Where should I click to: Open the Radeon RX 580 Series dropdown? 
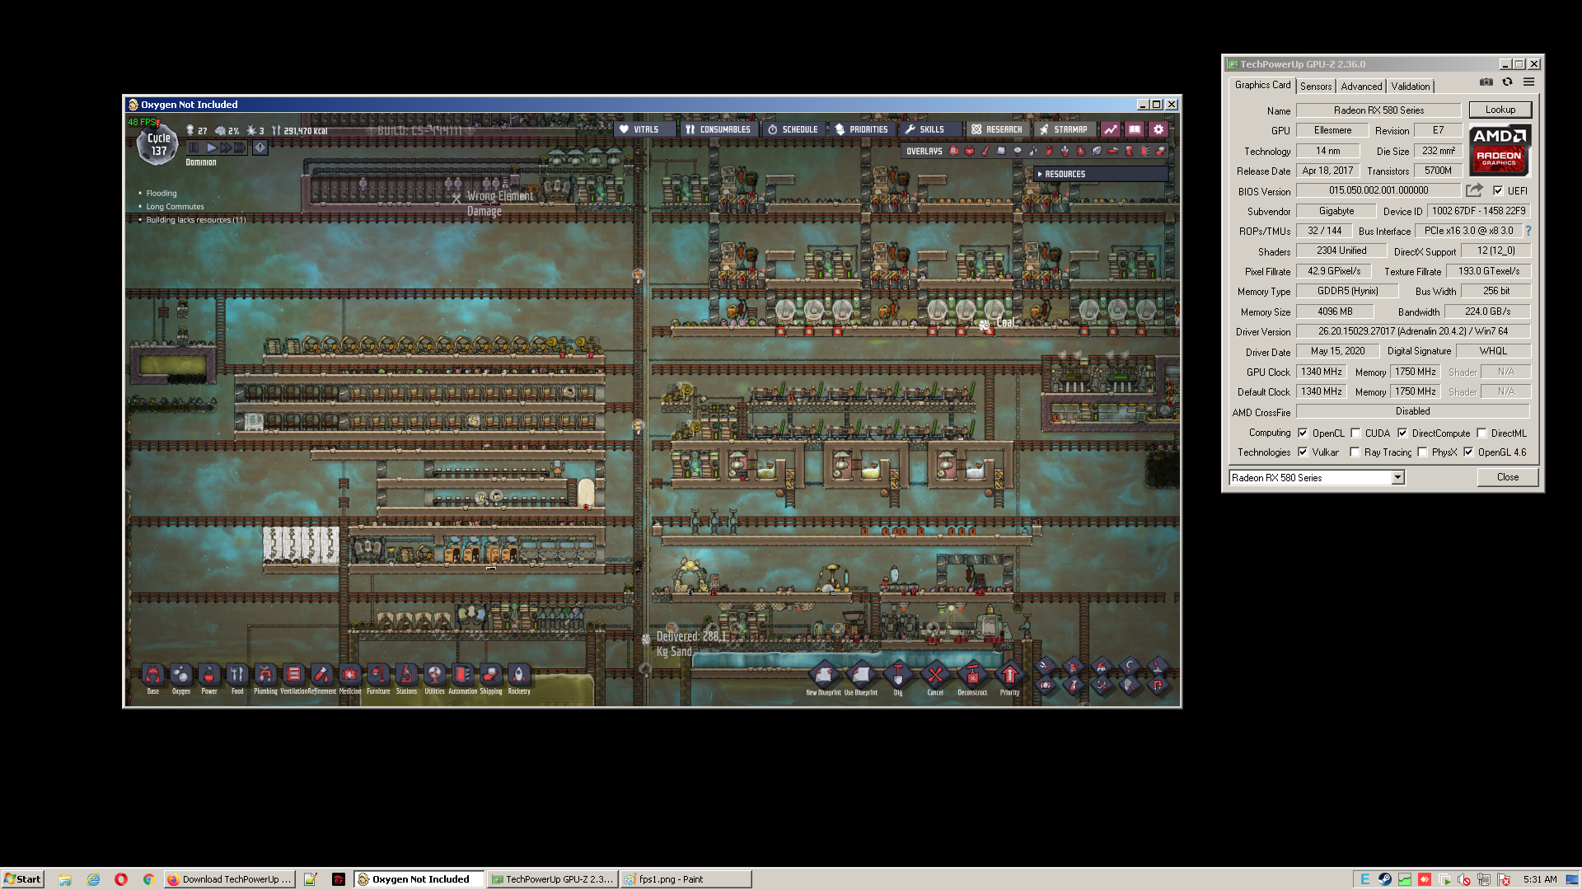[x=1397, y=478]
